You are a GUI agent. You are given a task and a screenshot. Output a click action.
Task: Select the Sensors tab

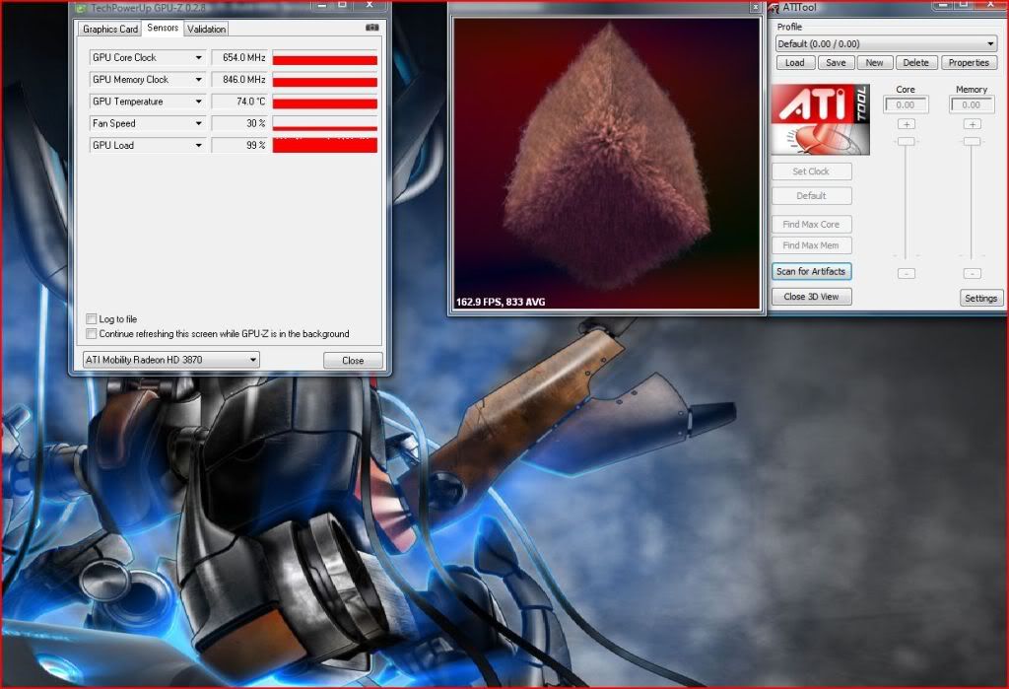pyautogui.click(x=163, y=28)
